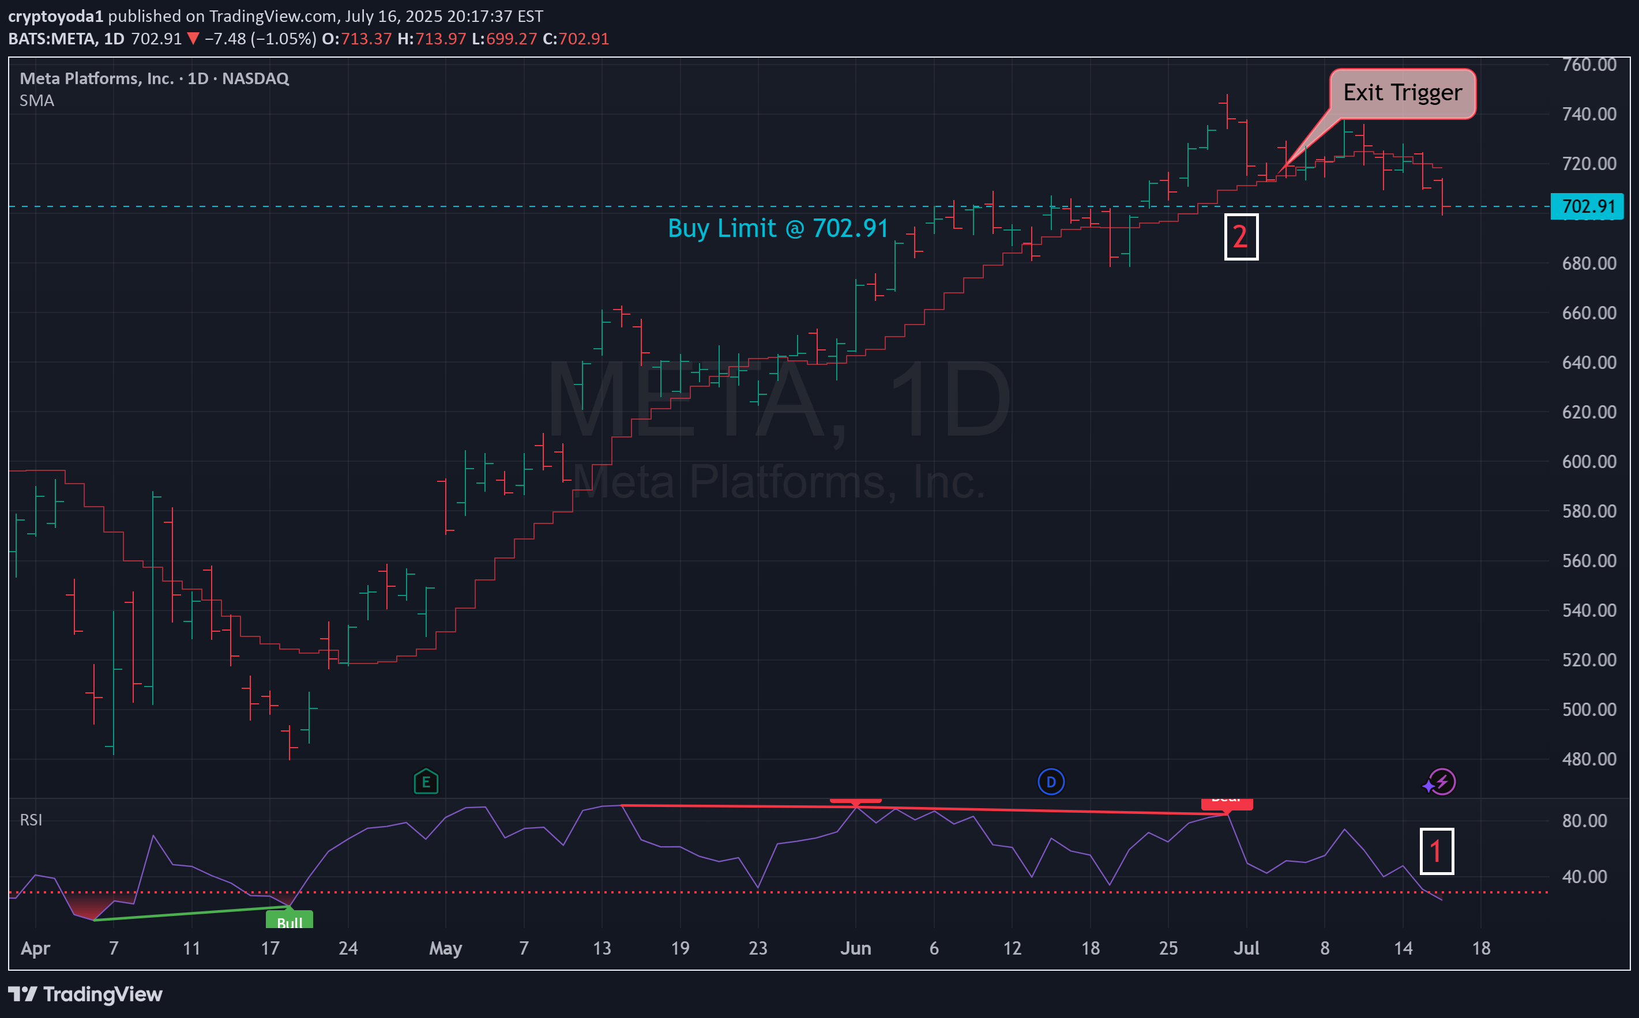1639x1018 pixels.
Task: Click the dividend 'D' marker icon
Action: pyautogui.click(x=1050, y=782)
